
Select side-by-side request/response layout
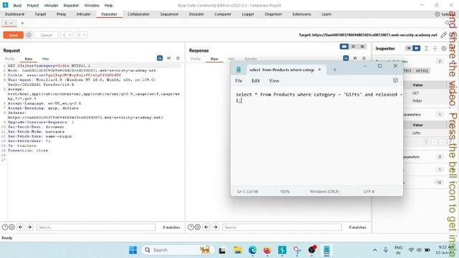[x=344, y=47]
